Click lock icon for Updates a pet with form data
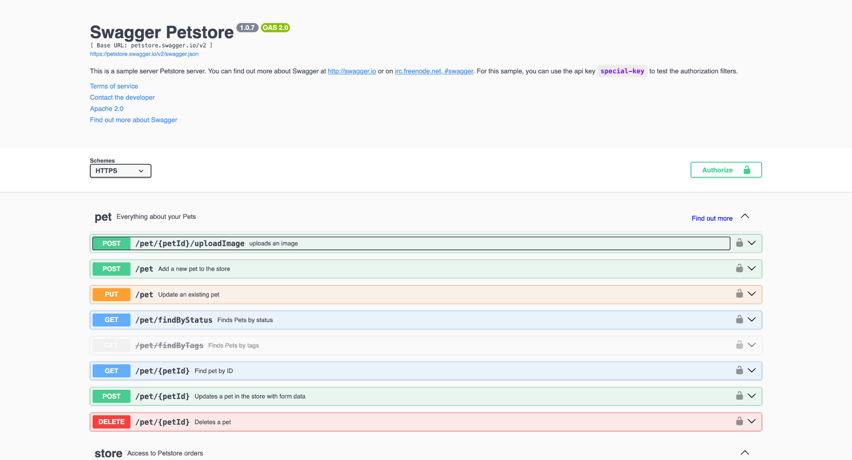The height and width of the screenshot is (460, 852). click(739, 396)
